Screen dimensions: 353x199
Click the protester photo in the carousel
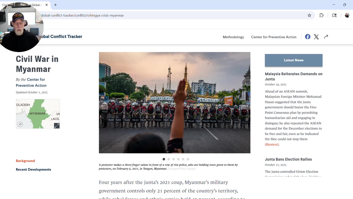click(175, 103)
